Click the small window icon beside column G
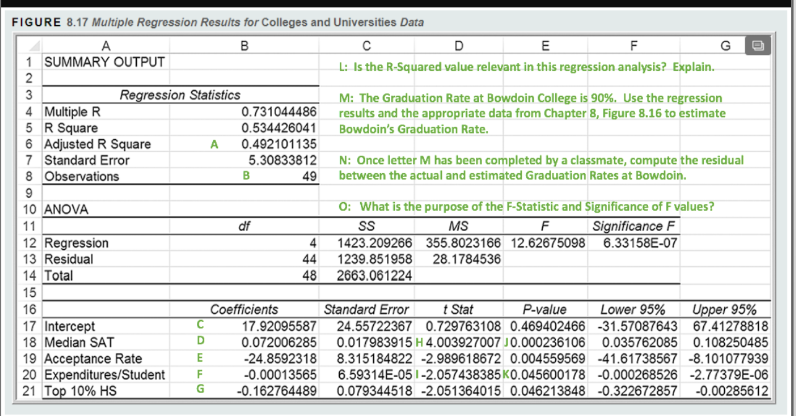796x416 pixels. (x=759, y=45)
